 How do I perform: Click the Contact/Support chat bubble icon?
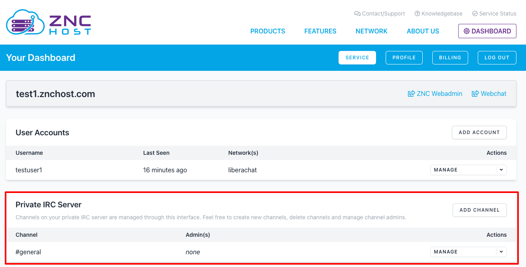(357, 14)
